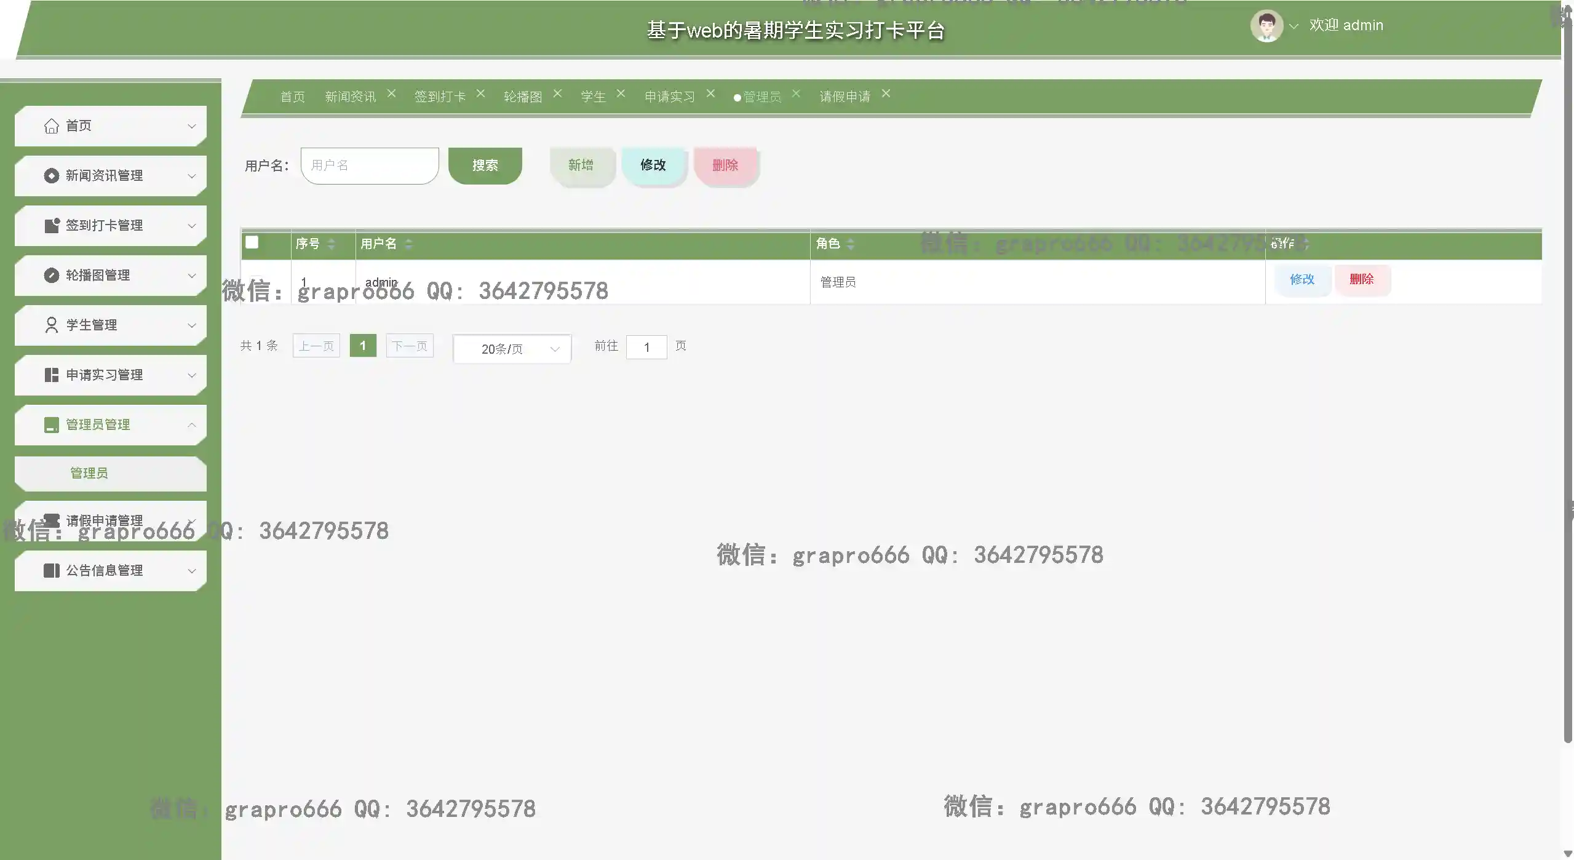Open the 20条/页 page size dropdown
Screen dimensions: 1574x860
click(511, 348)
